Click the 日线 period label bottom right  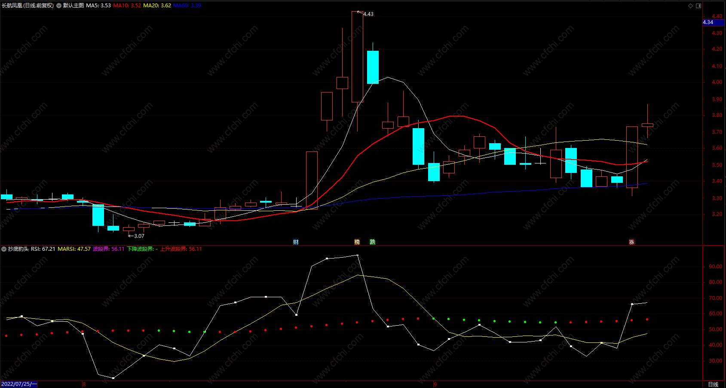pyautogui.click(x=713, y=385)
